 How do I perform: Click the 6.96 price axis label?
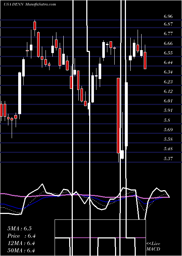tap(168, 16)
